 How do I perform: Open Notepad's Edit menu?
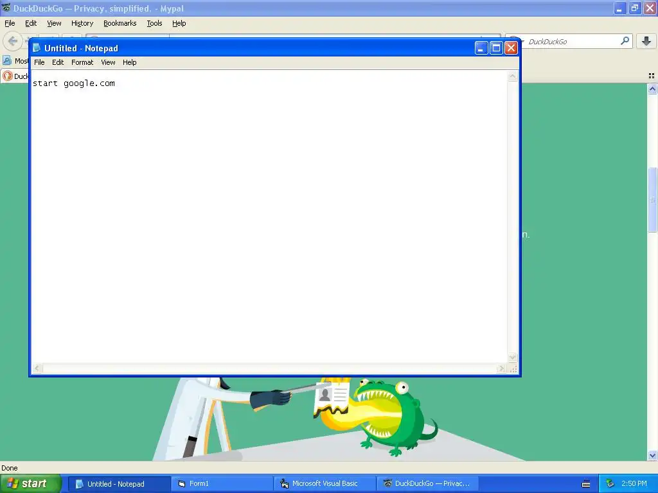pos(57,62)
